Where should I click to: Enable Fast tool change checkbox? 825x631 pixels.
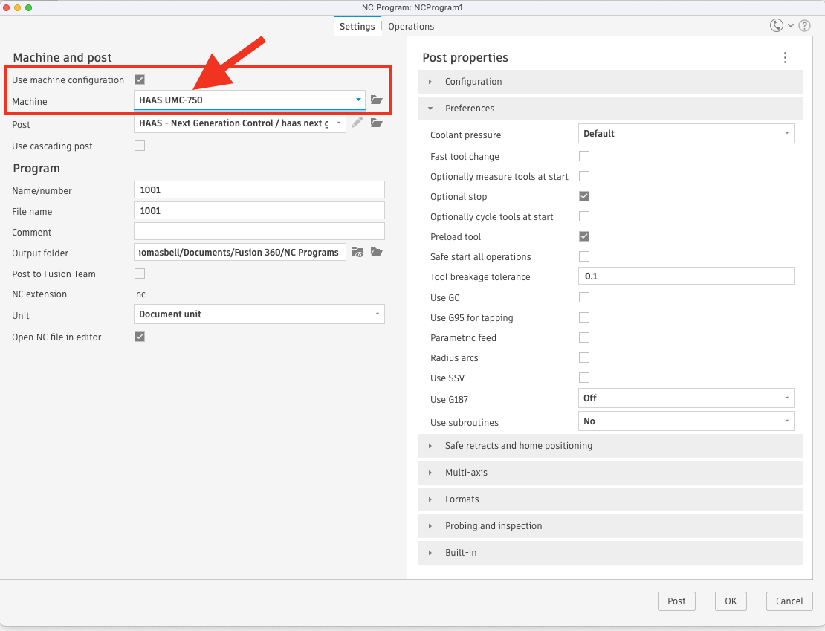click(584, 156)
